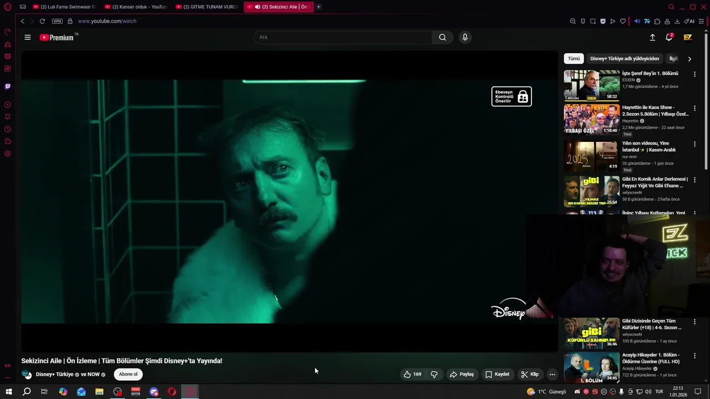
Task: Open the Windows Start menu
Action: click(x=9, y=392)
